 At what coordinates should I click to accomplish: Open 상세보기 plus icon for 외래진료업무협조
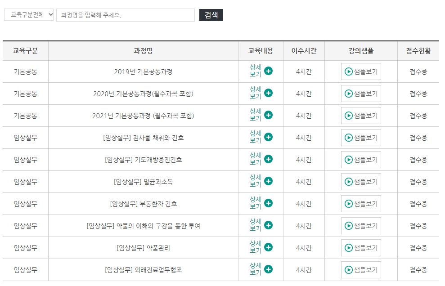[268, 269]
